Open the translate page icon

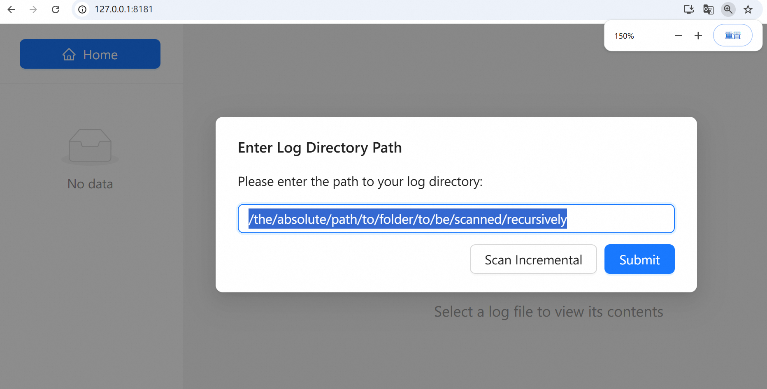(x=708, y=9)
